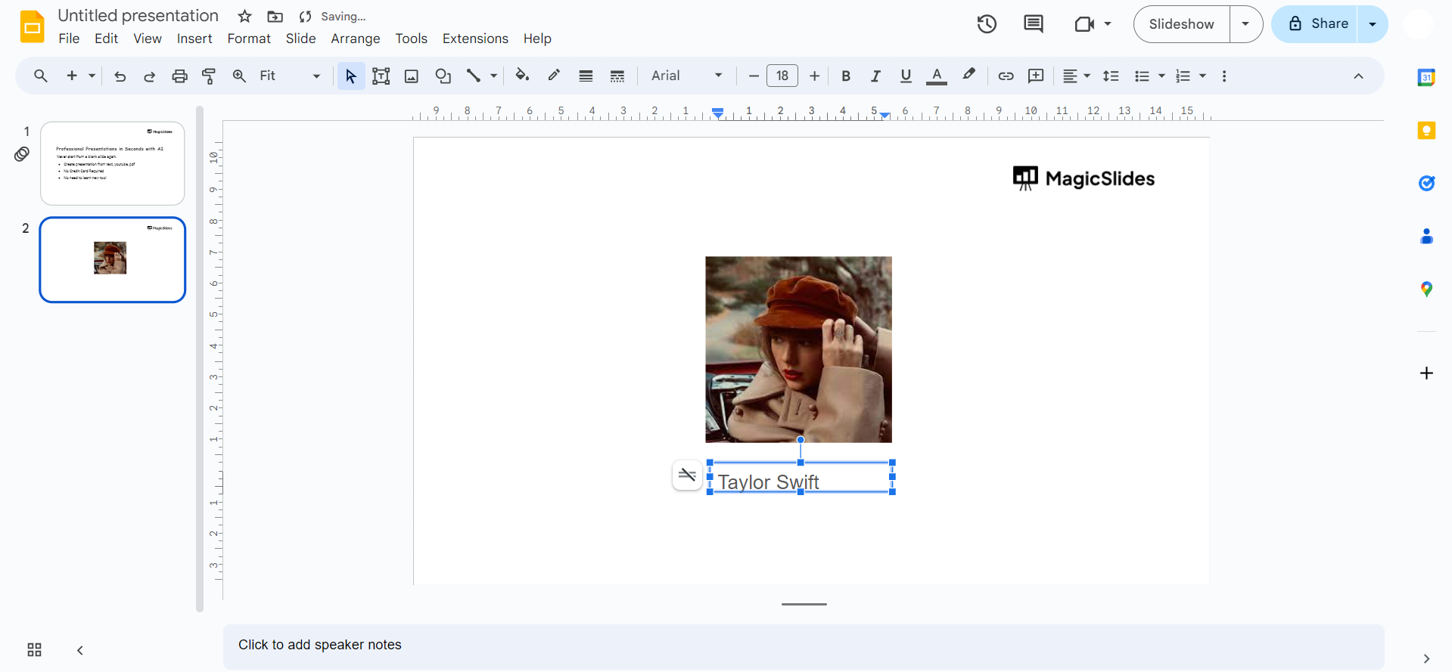This screenshot has height=672, width=1452.
Task: Select the Text box tool
Action: [x=381, y=76]
